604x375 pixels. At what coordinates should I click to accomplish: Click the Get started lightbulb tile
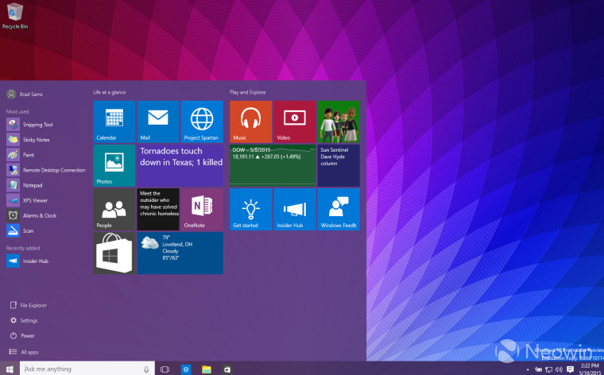pyautogui.click(x=250, y=209)
